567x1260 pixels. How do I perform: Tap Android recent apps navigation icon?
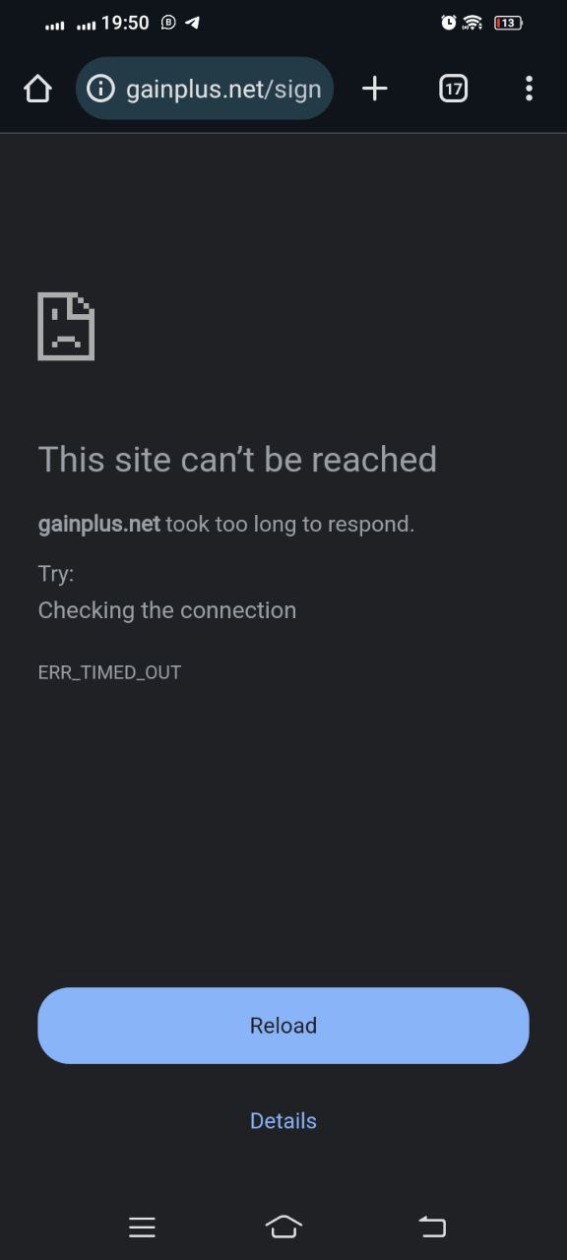(142, 1227)
